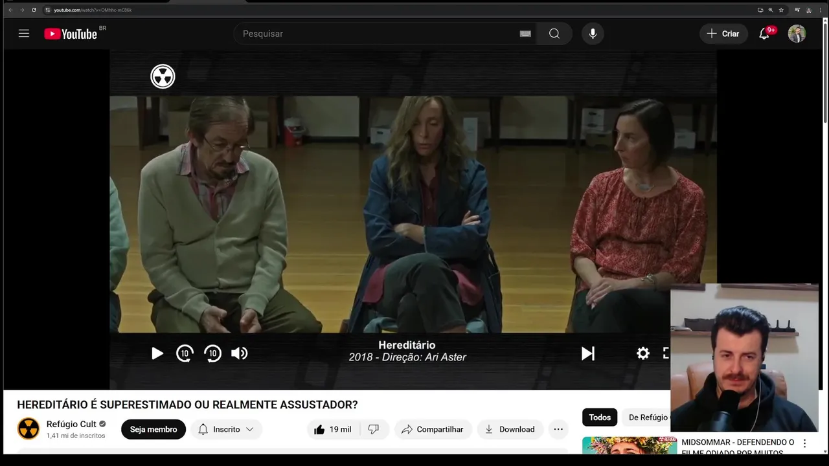Play the video with the play button
829x466 pixels.
click(157, 353)
